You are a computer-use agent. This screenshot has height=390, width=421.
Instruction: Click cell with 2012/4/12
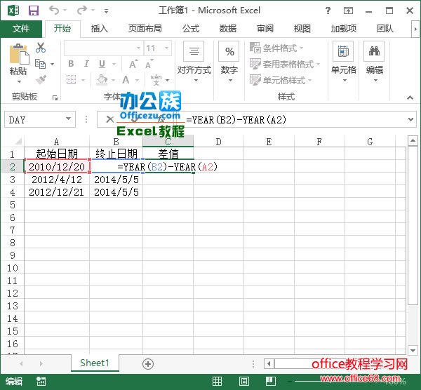pos(57,180)
